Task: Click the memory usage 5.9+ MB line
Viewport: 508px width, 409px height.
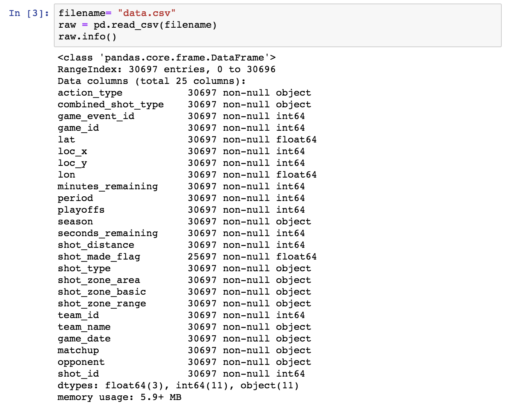Action: coord(119,397)
